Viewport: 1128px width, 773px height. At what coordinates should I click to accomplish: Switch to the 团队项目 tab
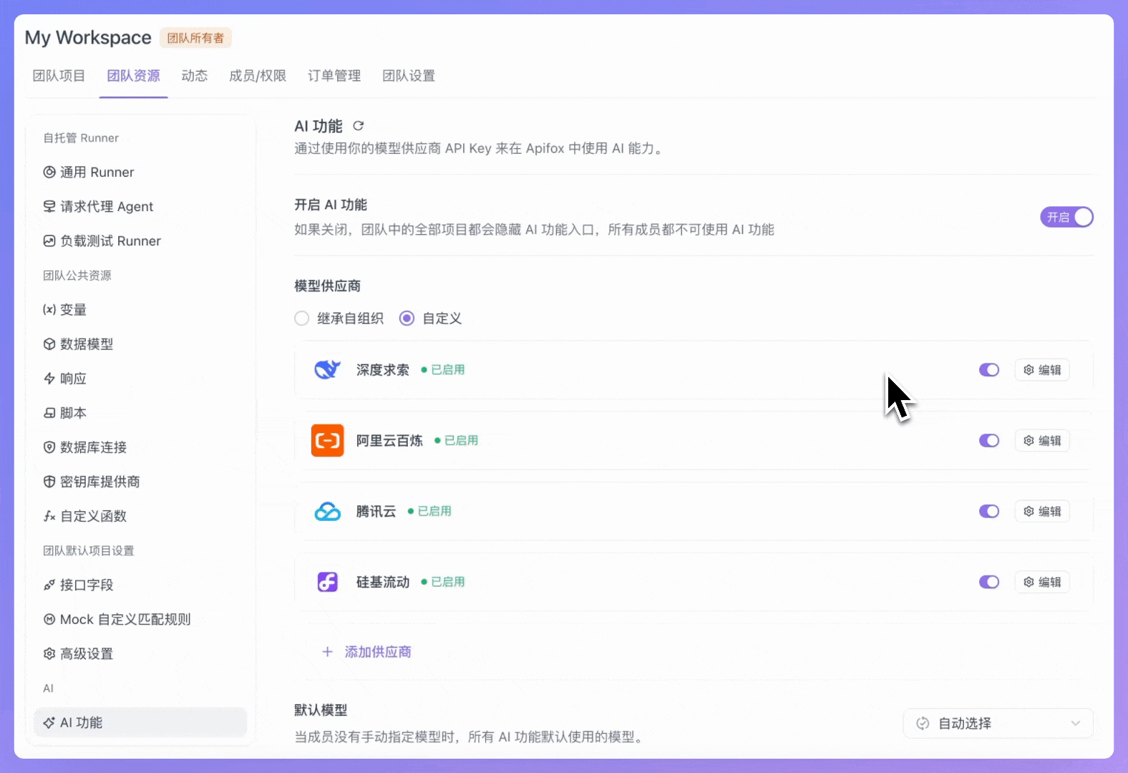click(x=59, y=76)
